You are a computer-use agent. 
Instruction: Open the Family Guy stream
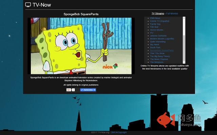pyautogui.click(x=155, y=24)
